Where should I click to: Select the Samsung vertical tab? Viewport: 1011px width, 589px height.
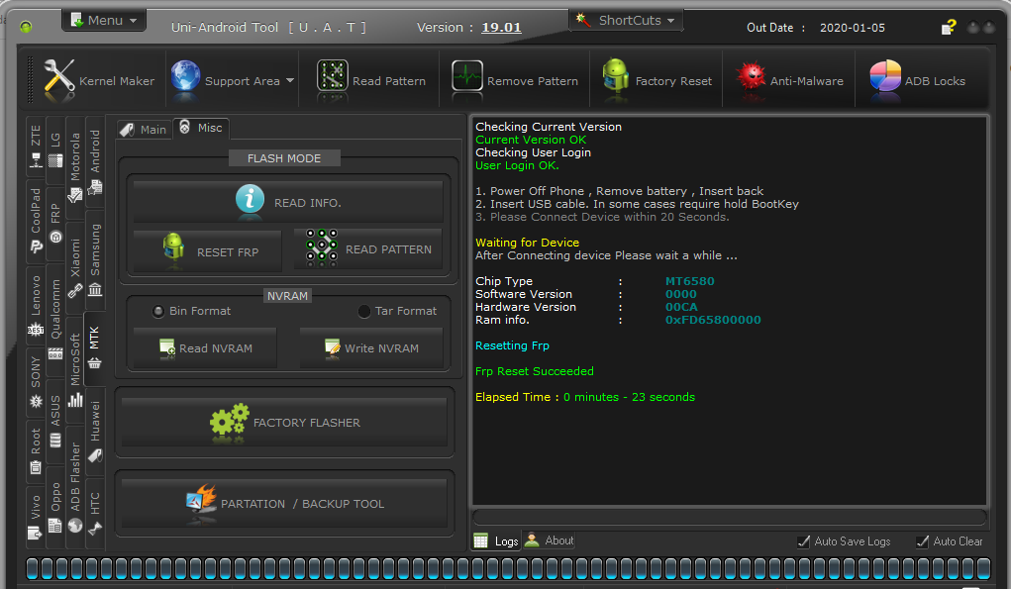tap(95, 259)
